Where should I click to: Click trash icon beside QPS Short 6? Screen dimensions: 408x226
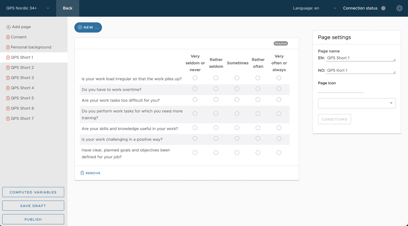8,108
